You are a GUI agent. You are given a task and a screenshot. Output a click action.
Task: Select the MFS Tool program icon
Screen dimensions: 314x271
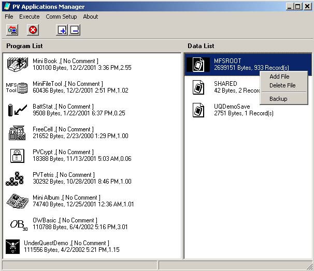(x=17, y=88)
